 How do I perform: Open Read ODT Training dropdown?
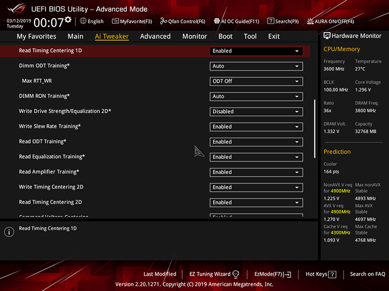(x=256, y=142)
